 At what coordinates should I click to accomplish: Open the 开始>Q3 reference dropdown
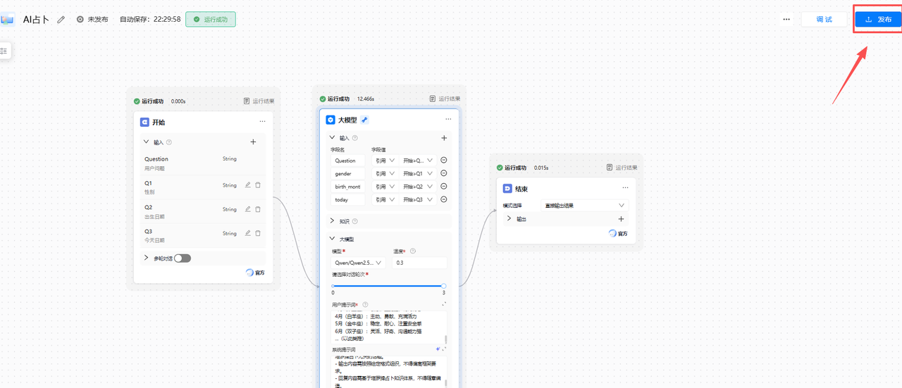(x=418, y=199)
